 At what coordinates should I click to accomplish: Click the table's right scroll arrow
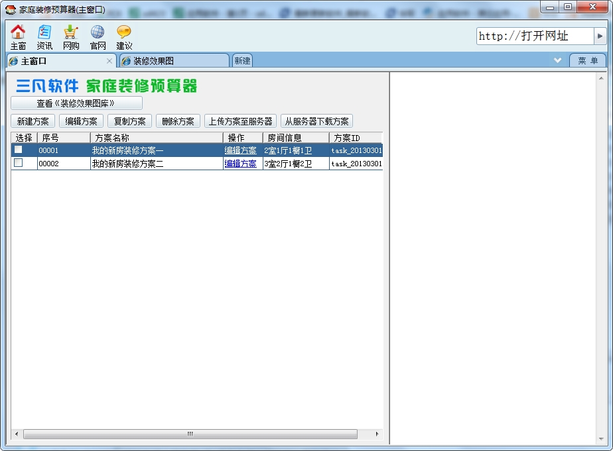click(x=377, y=434)
